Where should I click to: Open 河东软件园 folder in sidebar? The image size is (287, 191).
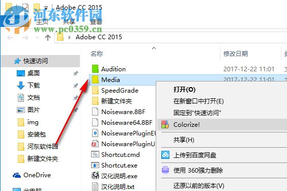[x=43, y=146]
